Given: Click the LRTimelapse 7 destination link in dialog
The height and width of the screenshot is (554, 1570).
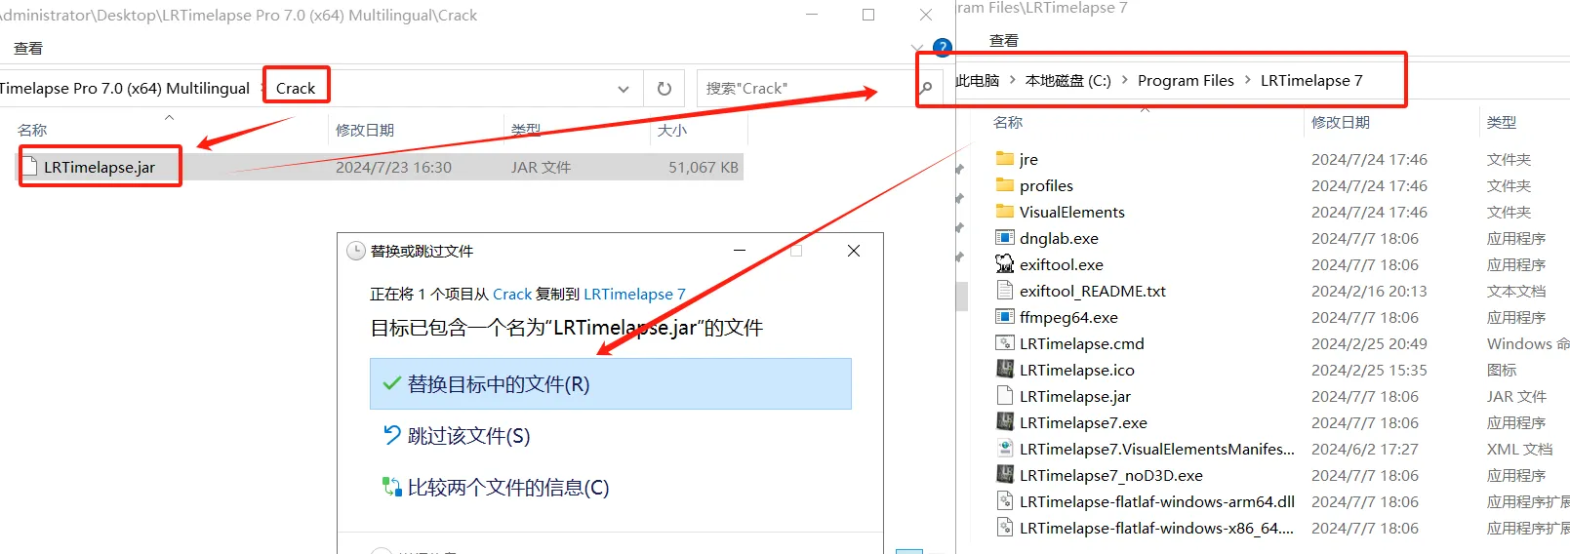Looking at the screenshot, I should click(x=634, y=294).
